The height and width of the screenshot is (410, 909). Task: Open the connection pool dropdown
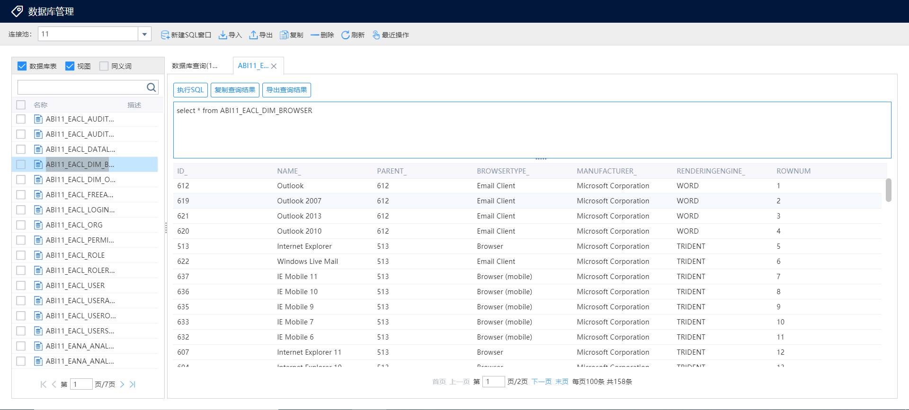(x=144, y=34)
